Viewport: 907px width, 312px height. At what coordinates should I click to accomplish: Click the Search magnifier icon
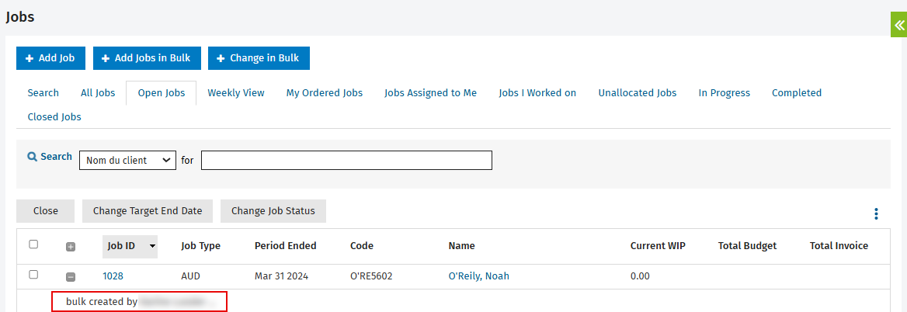coord(33,157)
